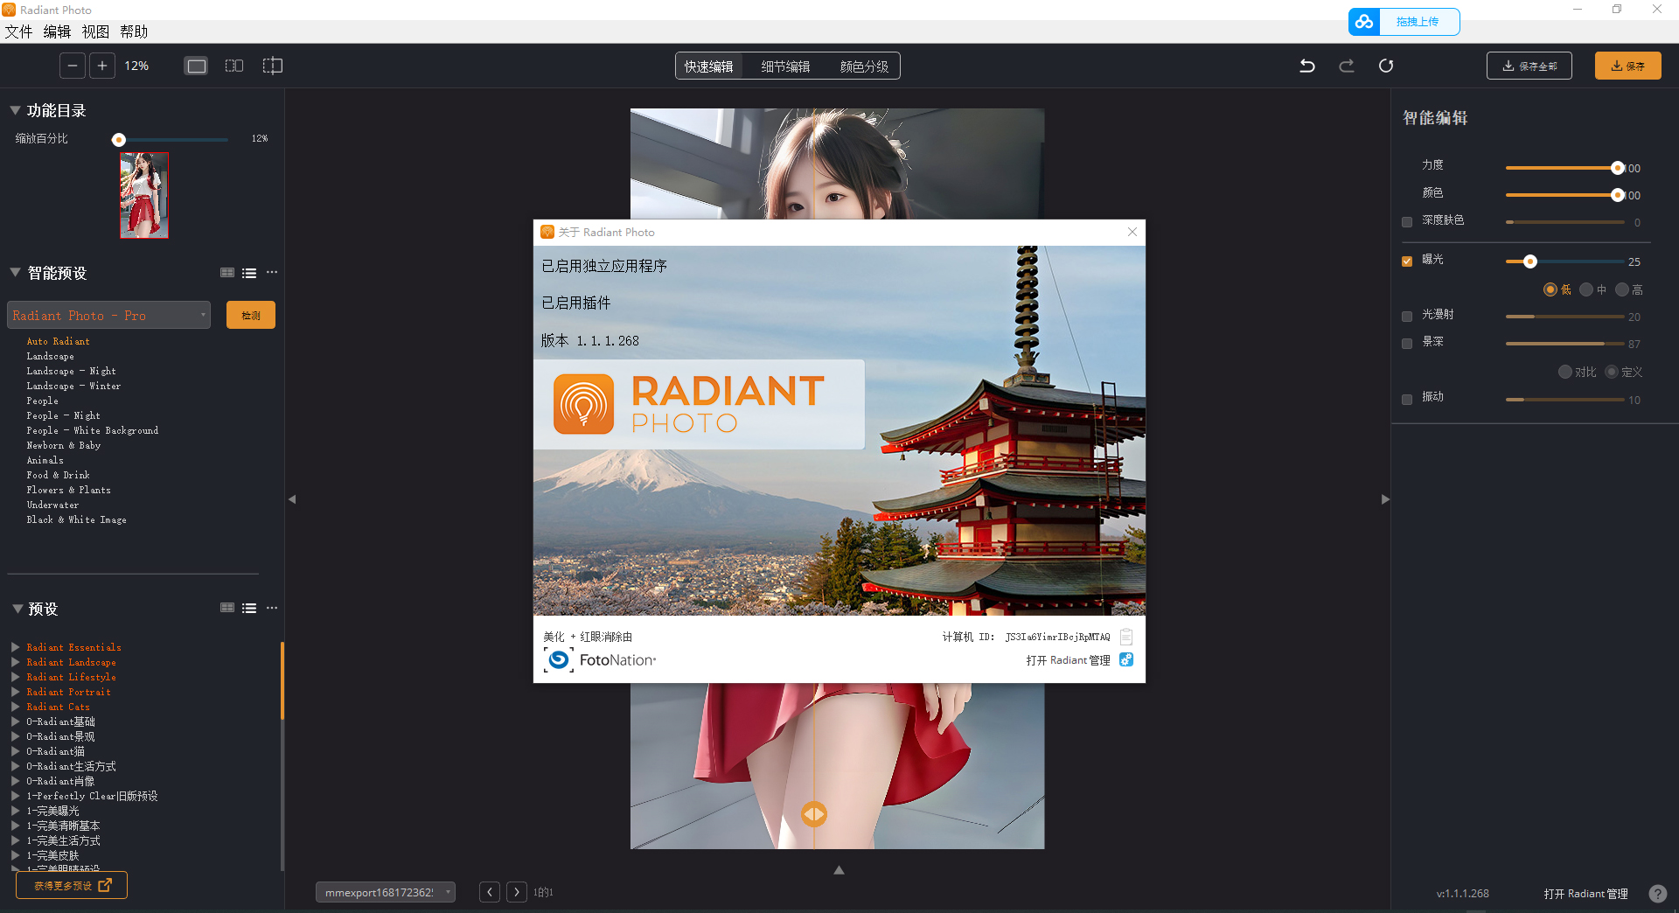1679x913 pixels.
Task: Click the orange 检测 button
Action: pyautogui.click(x=251, y=315)
